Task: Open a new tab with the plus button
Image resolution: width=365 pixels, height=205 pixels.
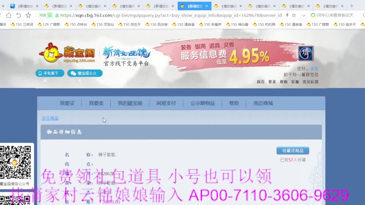Action: [352, 6]
